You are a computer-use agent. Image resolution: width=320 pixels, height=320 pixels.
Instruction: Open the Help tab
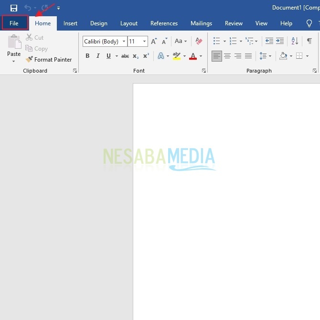point(286,23)
